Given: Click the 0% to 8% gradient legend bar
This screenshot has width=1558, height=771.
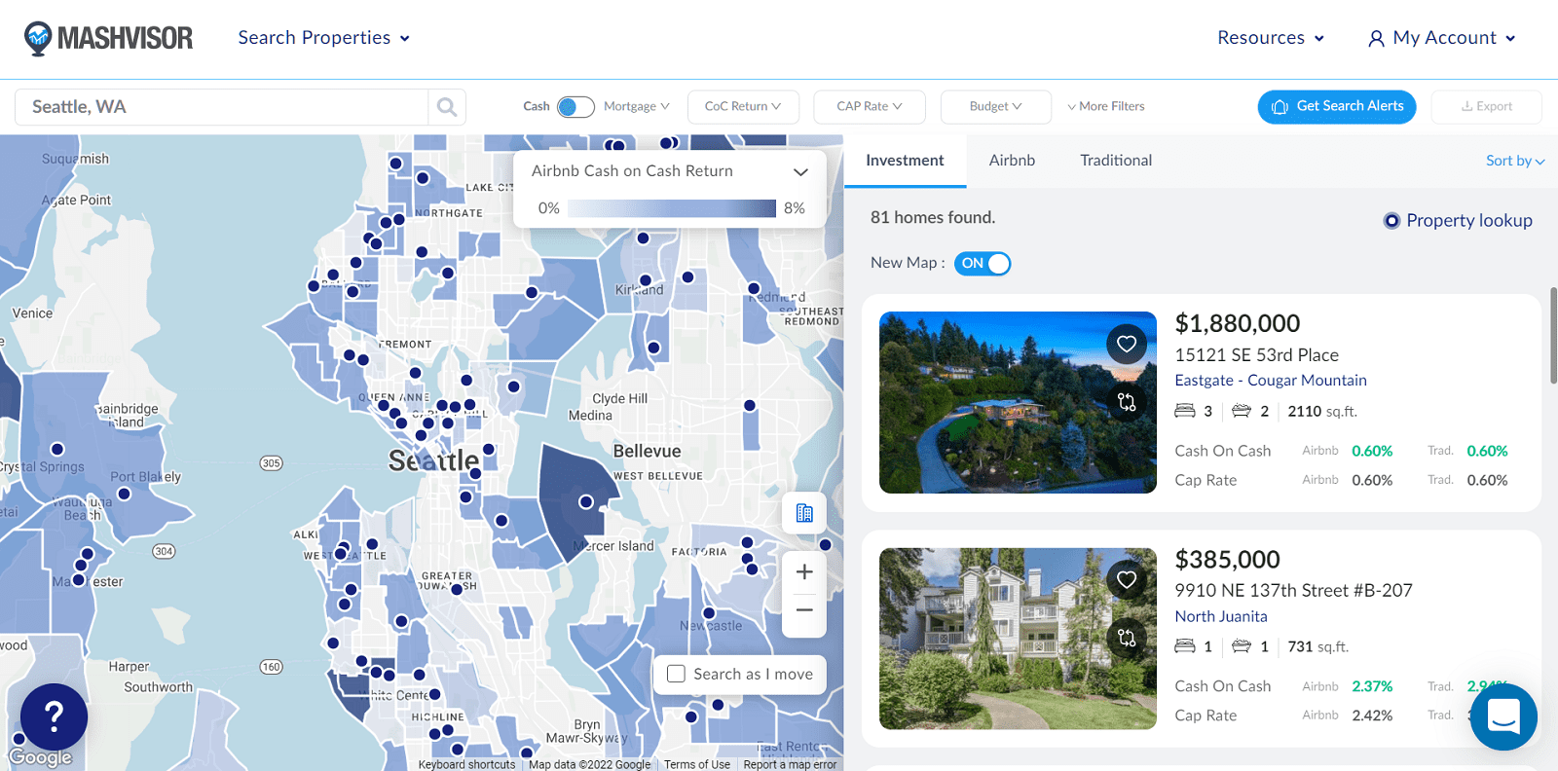Looking at the screenshot, I should [x=672, y=208].
